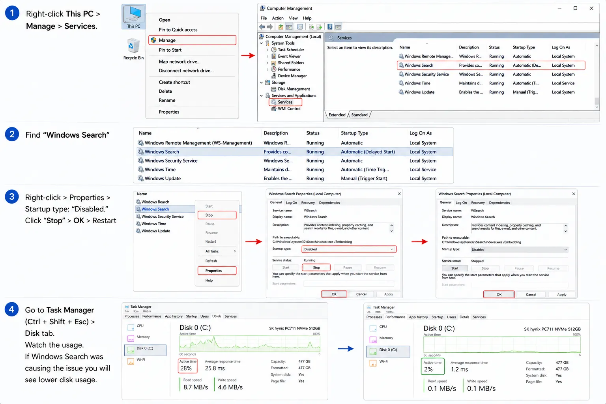Select Windows Time row showing Automatic (Time Trig...

coord(294,170)
